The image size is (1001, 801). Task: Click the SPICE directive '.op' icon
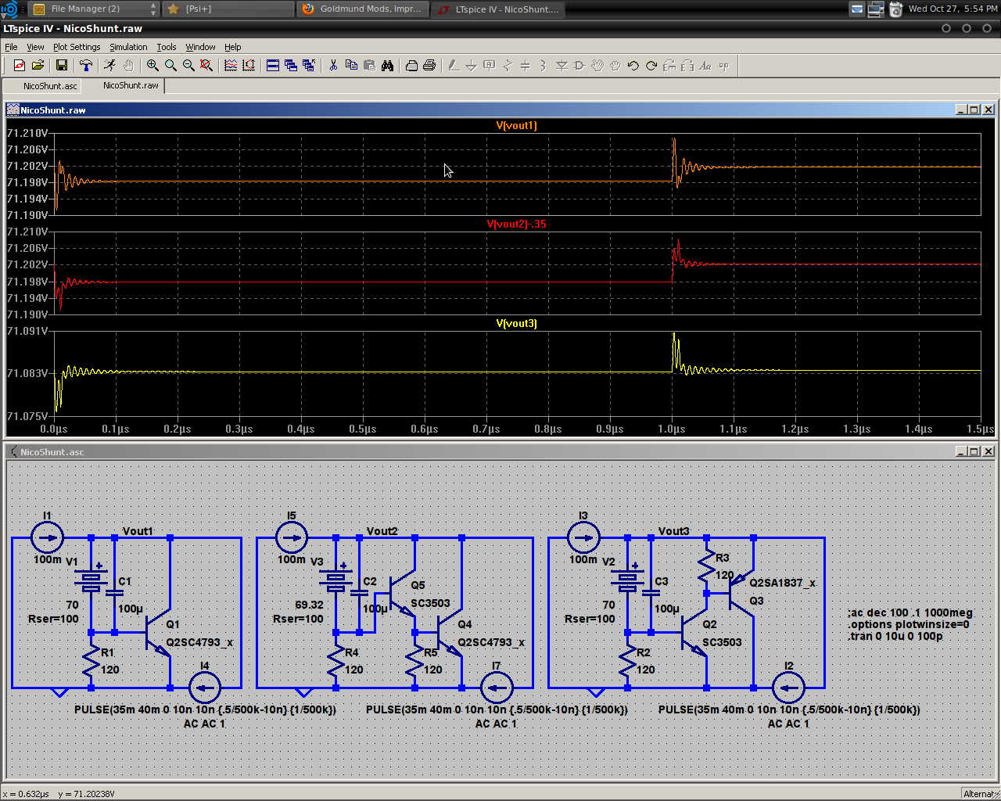coord(723,66)
